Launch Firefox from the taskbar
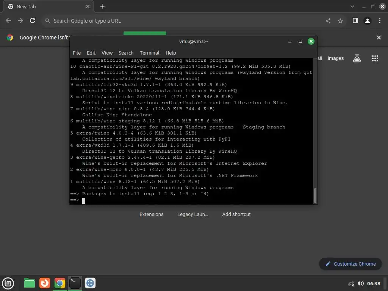388x291 pixels. [x=45, y=283]
